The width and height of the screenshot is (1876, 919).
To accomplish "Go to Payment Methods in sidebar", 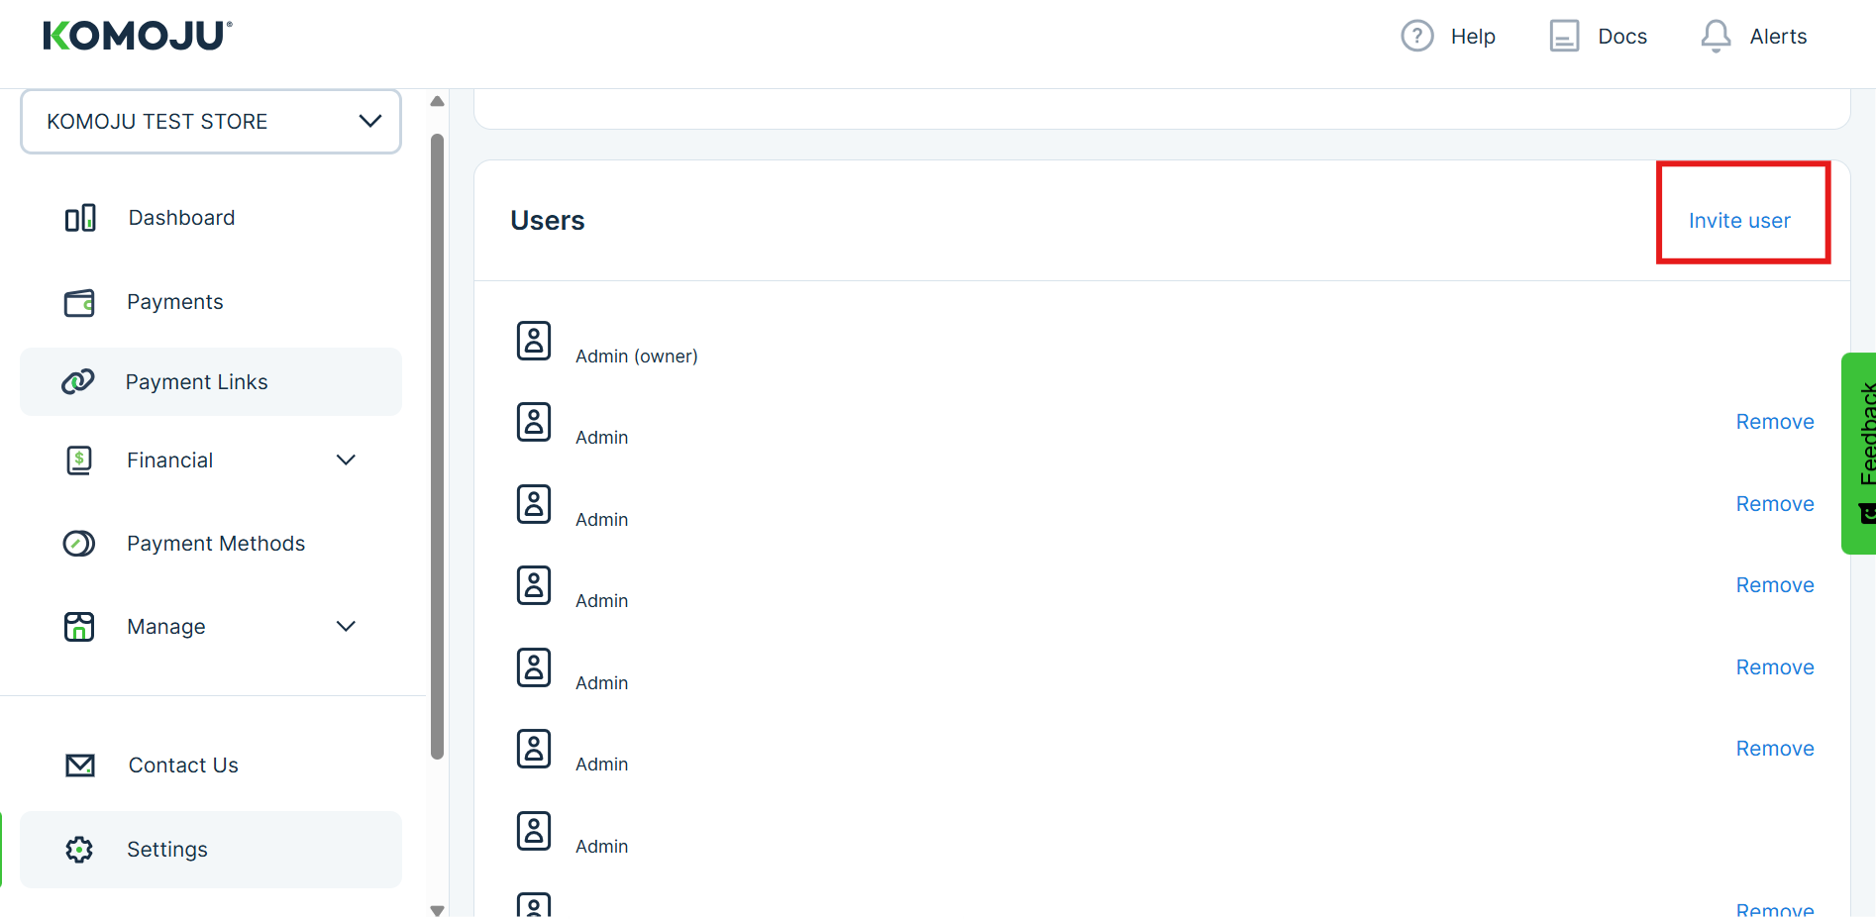I will point(215,544).
